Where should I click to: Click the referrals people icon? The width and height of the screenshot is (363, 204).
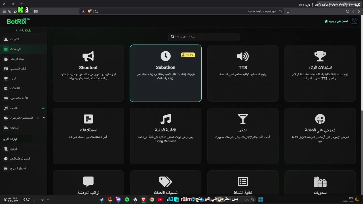6,128
